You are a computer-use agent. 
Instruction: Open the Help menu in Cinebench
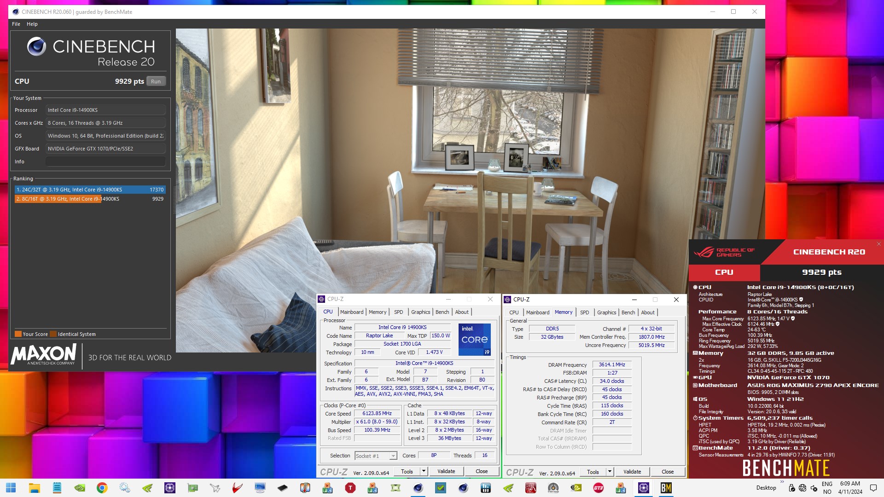point(32,24)
